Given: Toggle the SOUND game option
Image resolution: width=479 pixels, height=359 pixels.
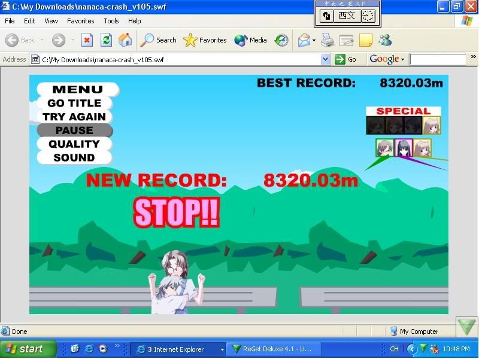Looking at the screenshot, I should coord(74,157).
